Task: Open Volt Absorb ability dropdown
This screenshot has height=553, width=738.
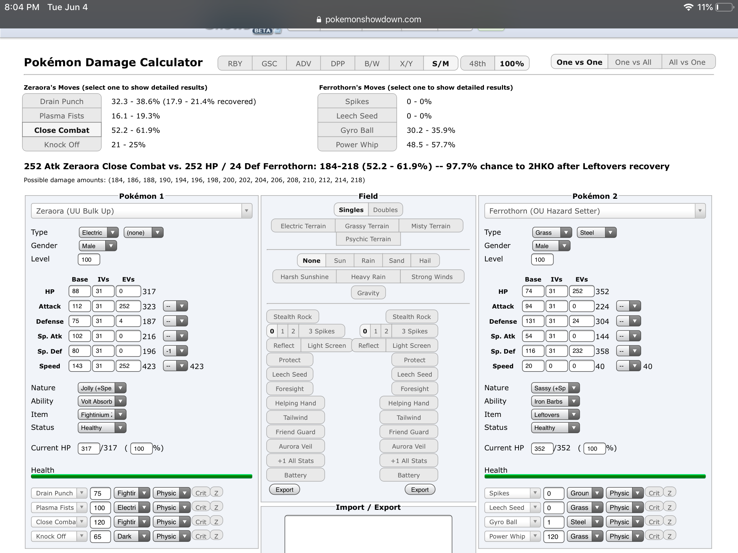Action: click(x=102, y=401)
